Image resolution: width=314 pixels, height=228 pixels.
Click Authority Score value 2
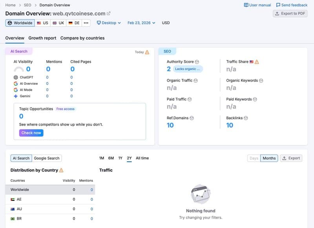pos(169,69)
